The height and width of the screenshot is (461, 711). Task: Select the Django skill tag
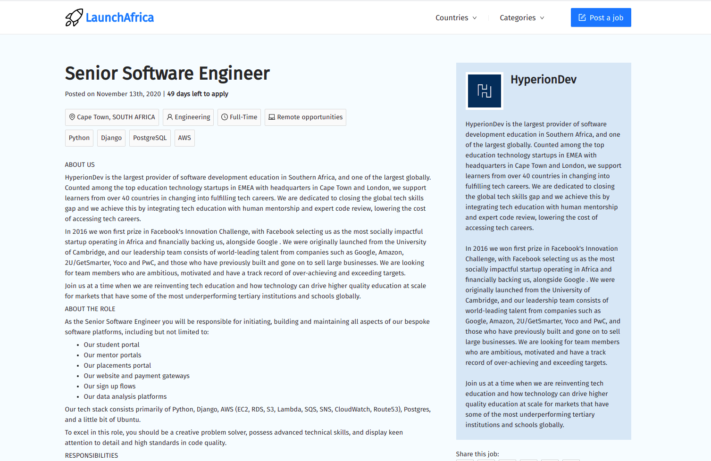tap(111, 138)
